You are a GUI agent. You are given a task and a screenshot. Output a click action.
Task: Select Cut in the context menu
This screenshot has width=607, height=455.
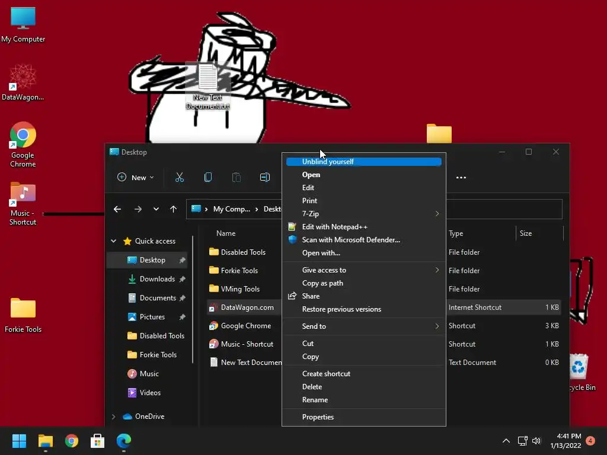(x=363, y=344)
